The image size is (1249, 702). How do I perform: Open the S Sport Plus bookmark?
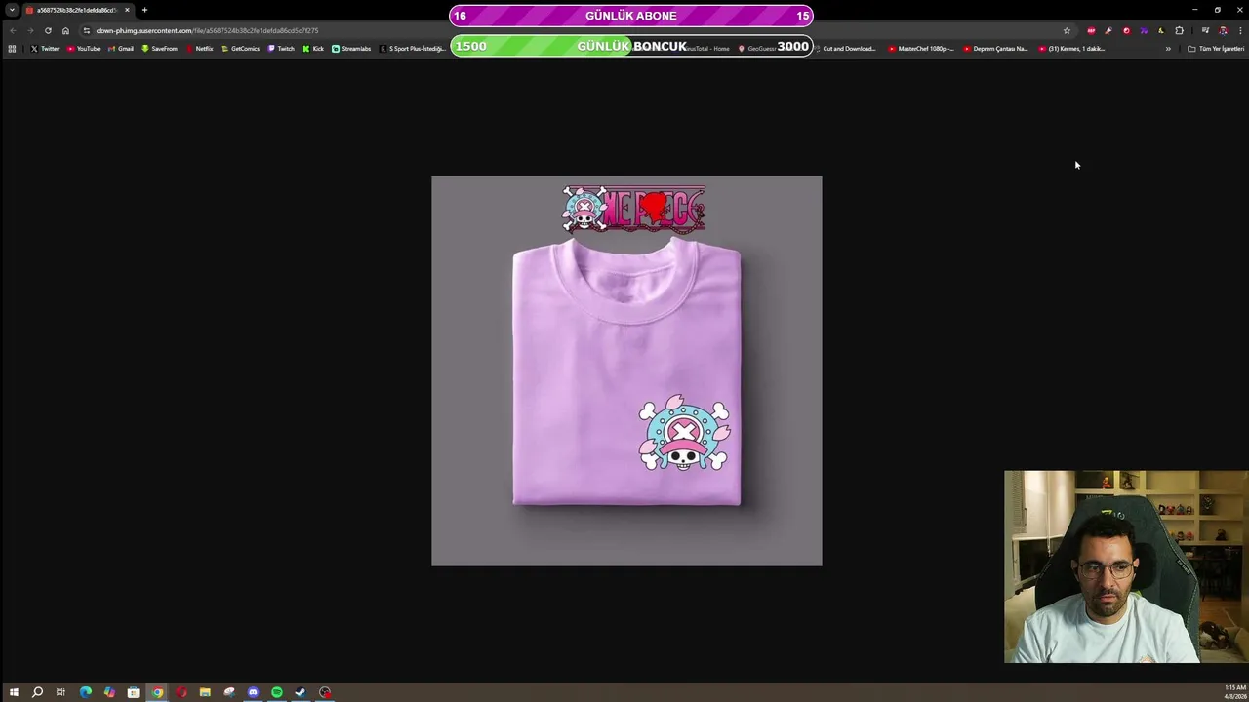[x=411, y=48]
